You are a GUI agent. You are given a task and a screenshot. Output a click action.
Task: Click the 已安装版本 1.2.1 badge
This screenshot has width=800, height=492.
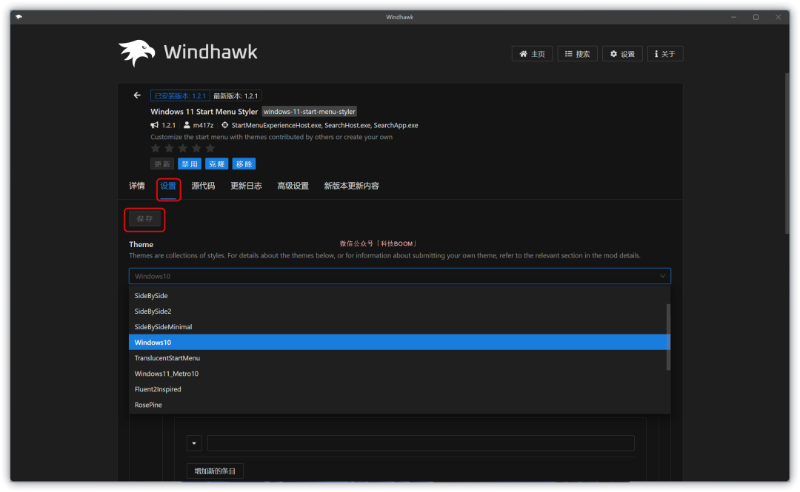click(x=180, y=96)
